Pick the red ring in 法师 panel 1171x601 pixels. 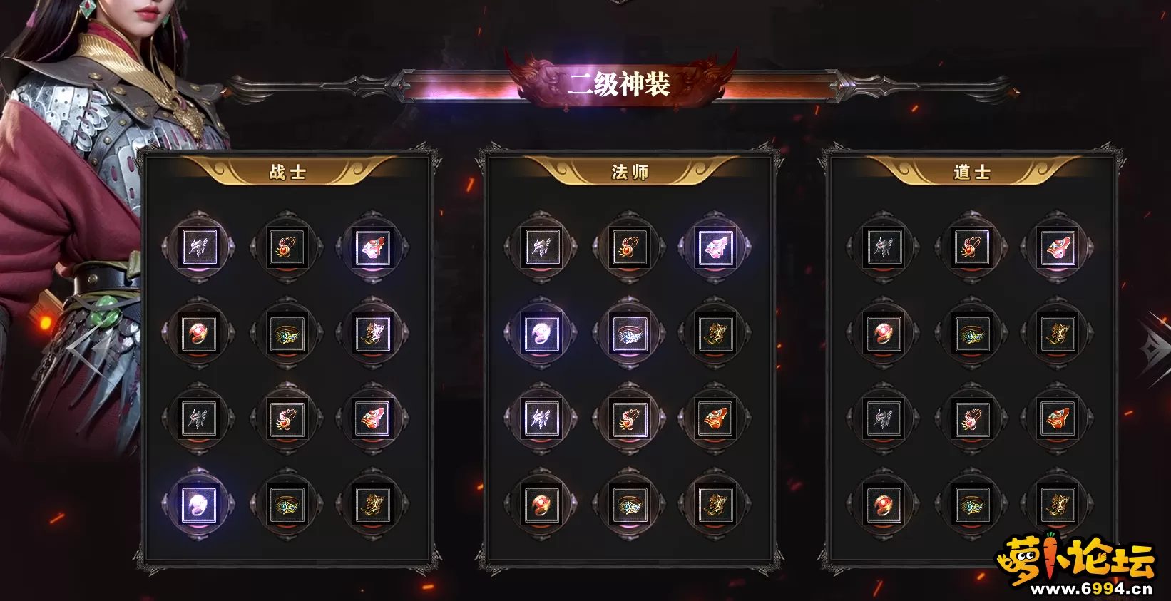pyautogui.click(x=541, y=505)
